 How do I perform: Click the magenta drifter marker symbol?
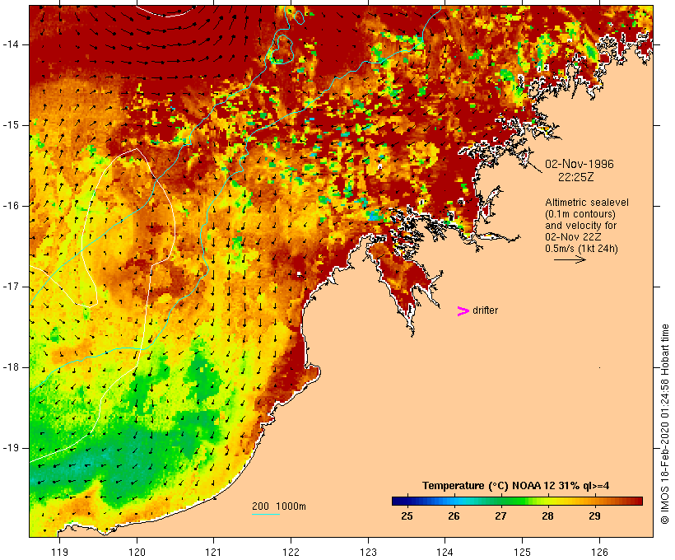tap(463, 311)
